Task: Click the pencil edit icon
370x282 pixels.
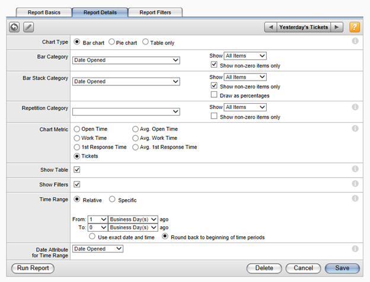Action: (28, 27)
